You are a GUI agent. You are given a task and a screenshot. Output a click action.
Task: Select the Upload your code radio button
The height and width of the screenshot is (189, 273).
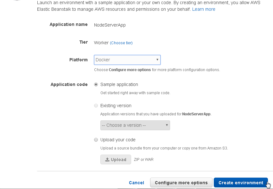tap(96, 140)
